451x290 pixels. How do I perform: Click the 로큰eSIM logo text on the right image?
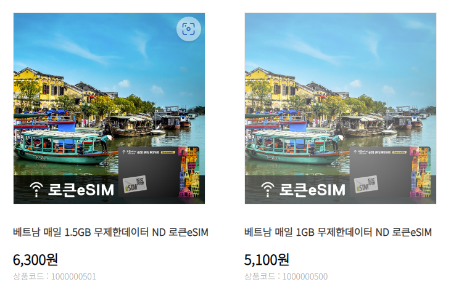click(x=312, y=190)
